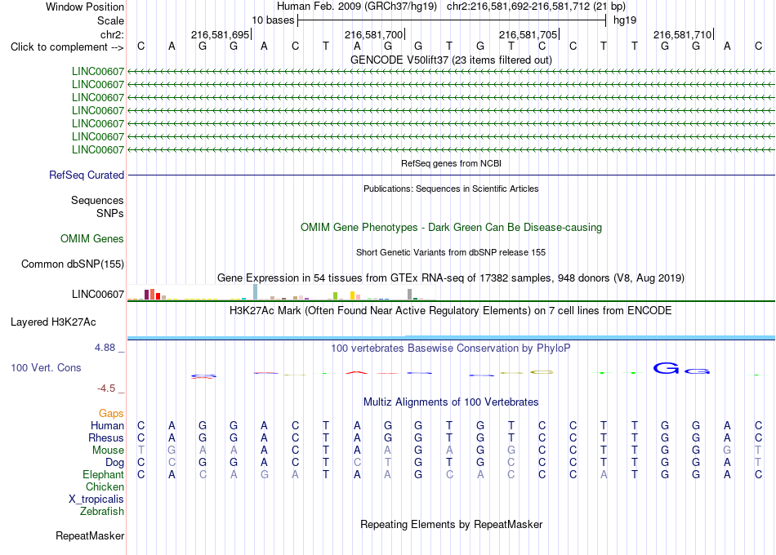Image resolution: width=776 pixels, height=555 pixels.
Task: Click the Mouse alignment row label
Action: click(x=108, y=451)
